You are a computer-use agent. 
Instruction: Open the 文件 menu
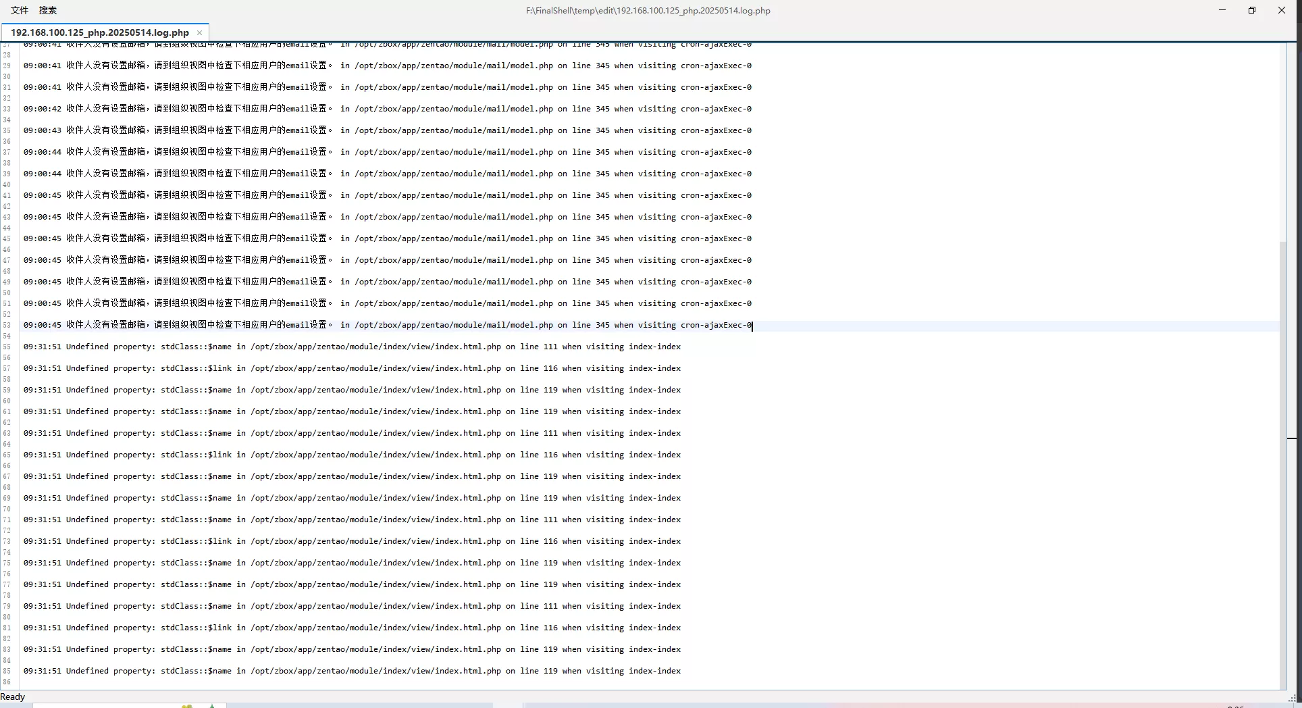[20, 10]
